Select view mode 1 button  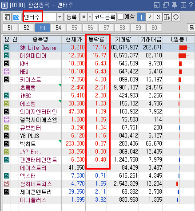[x=141, y=17]
